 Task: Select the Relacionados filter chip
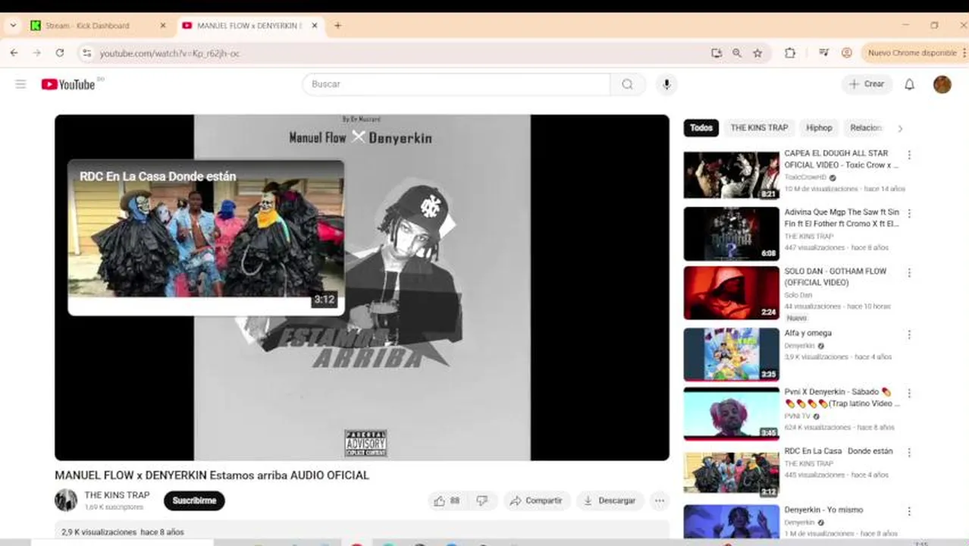click(x=866, y=128)
